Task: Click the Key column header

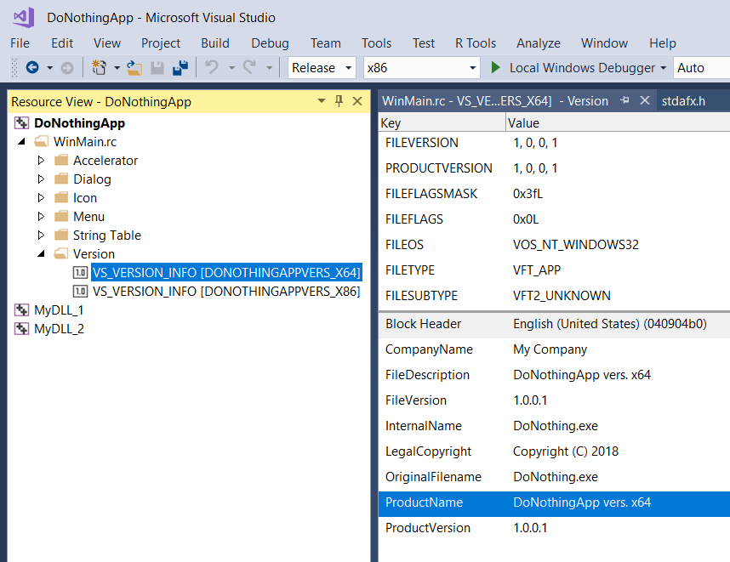Action: click(x=442, y=123)
